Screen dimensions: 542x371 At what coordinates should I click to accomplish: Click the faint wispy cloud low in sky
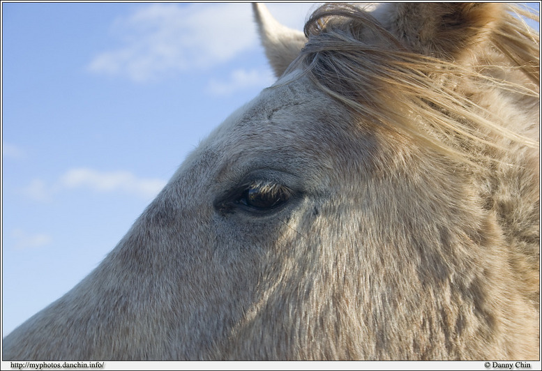point(31,241)
